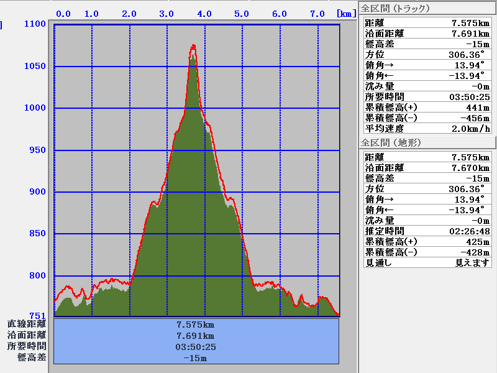The height and width of the screenshot is (373, 497).
Task: Click 03:50:25 in the blue summary panel
Action: pyautogui.click(x=196, y=347)
